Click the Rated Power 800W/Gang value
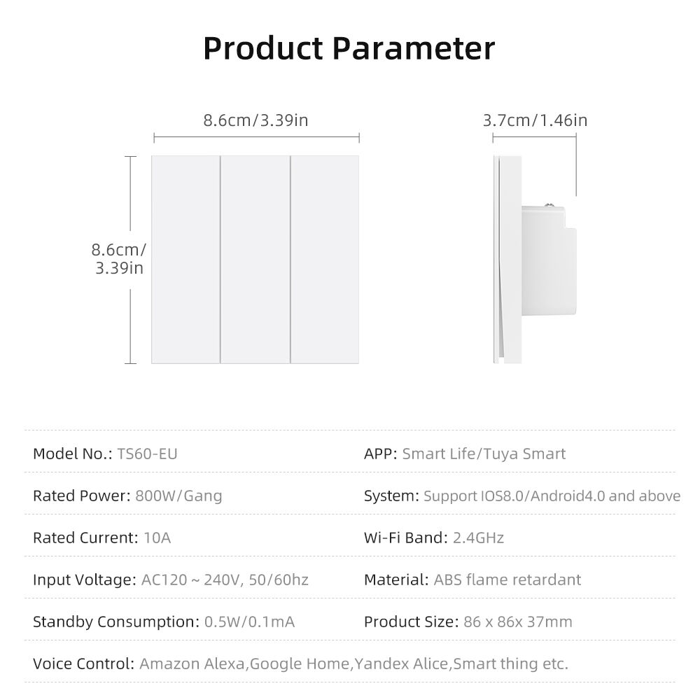The width and height of the screenshot is (700, 700). (x=178, y=496)
